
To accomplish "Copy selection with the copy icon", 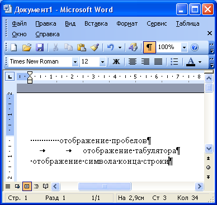I will [x=68, y=47].
